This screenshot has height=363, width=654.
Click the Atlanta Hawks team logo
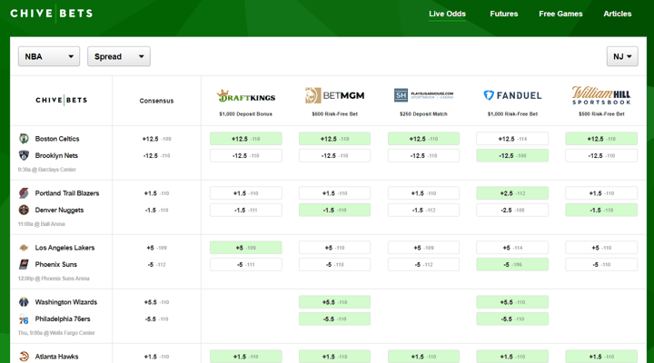24,357
